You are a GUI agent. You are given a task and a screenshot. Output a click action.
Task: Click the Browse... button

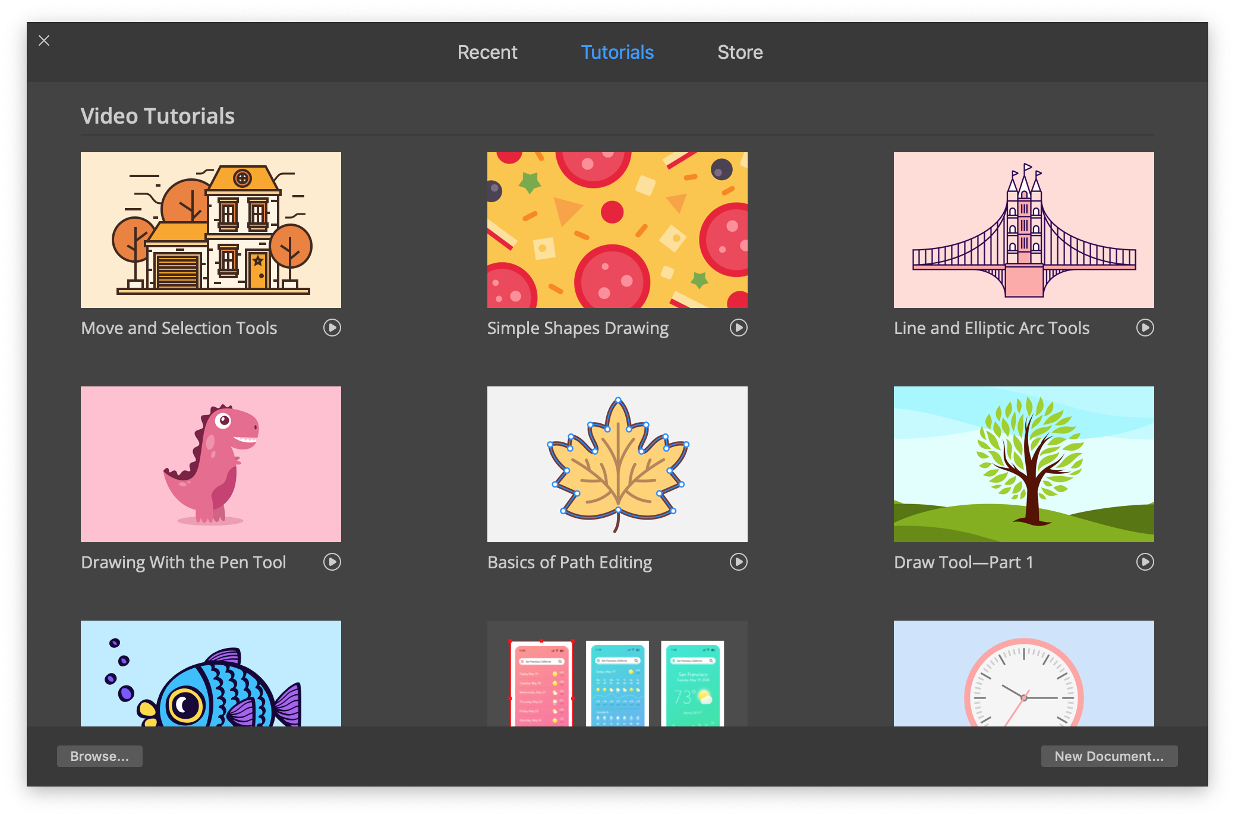[99, 756]
